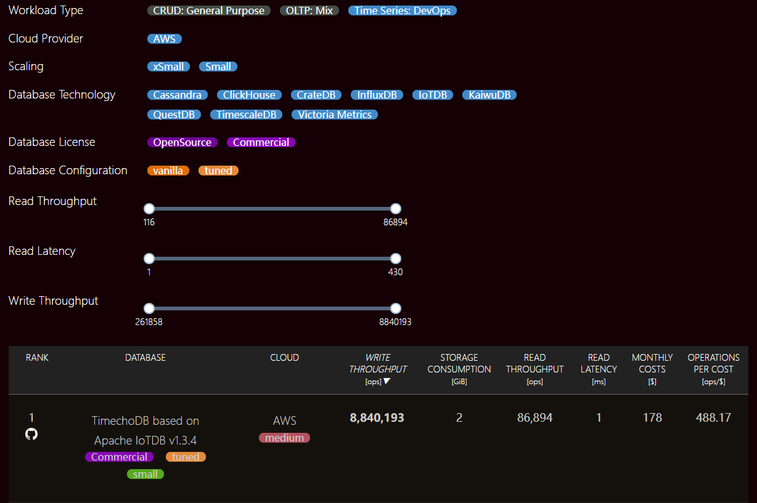Click the medium tag under AWS
This screenshot has height=503, width=757.
(284, 438)
